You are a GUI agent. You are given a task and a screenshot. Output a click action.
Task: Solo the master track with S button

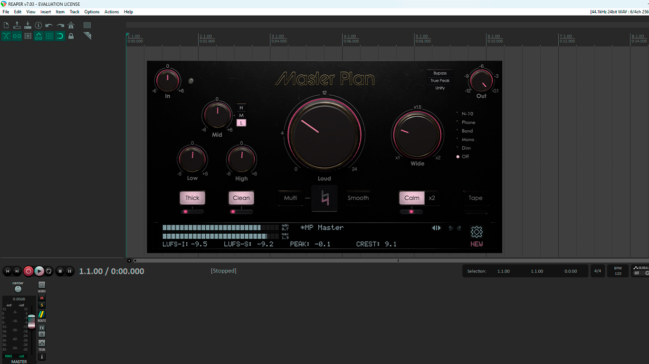(x=42, y=305)
